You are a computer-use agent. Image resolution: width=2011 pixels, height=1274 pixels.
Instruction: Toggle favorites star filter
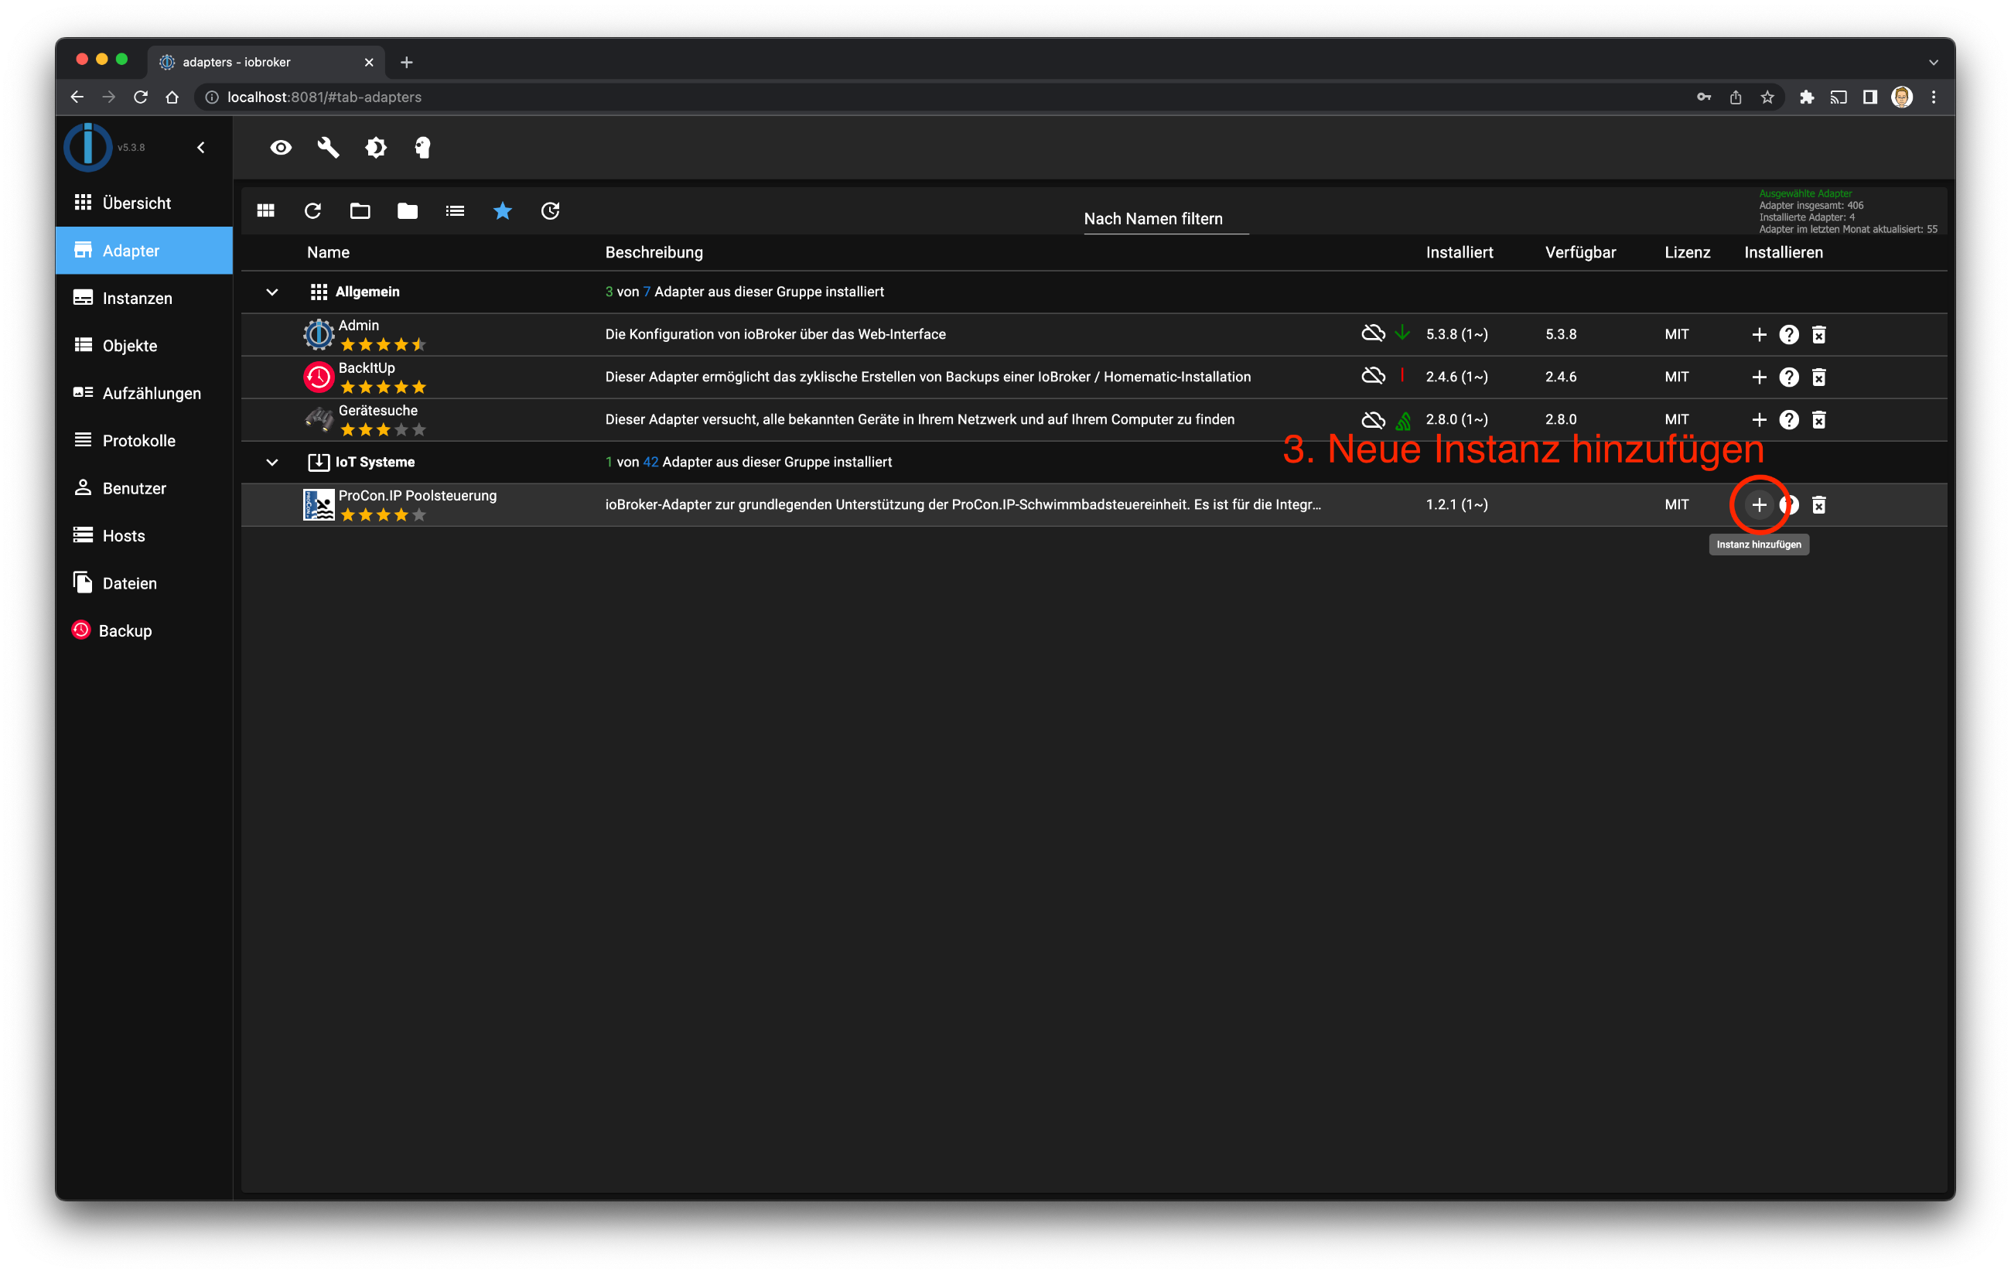pyautogui.click(x=502, y=210)
